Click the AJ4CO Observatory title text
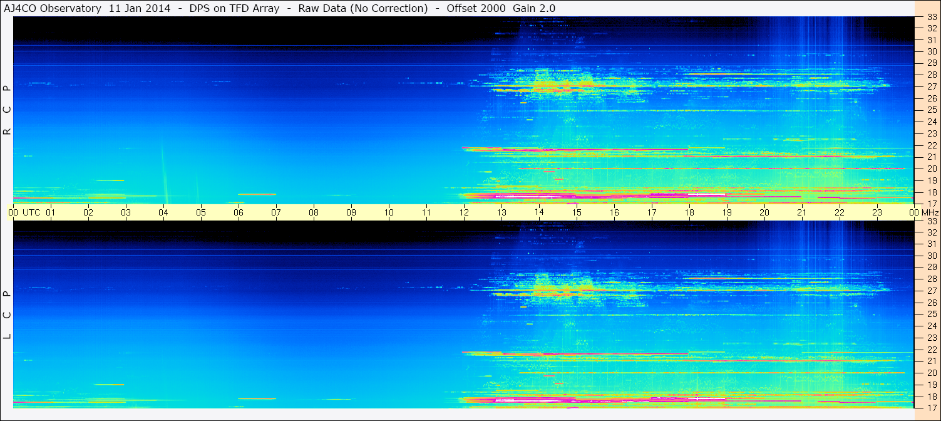The height and width of the screenshot is (421, 941). point(52,8)
